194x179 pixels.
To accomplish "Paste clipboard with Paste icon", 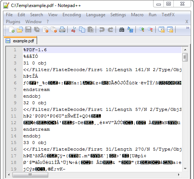I will click(x=91, y=29).
